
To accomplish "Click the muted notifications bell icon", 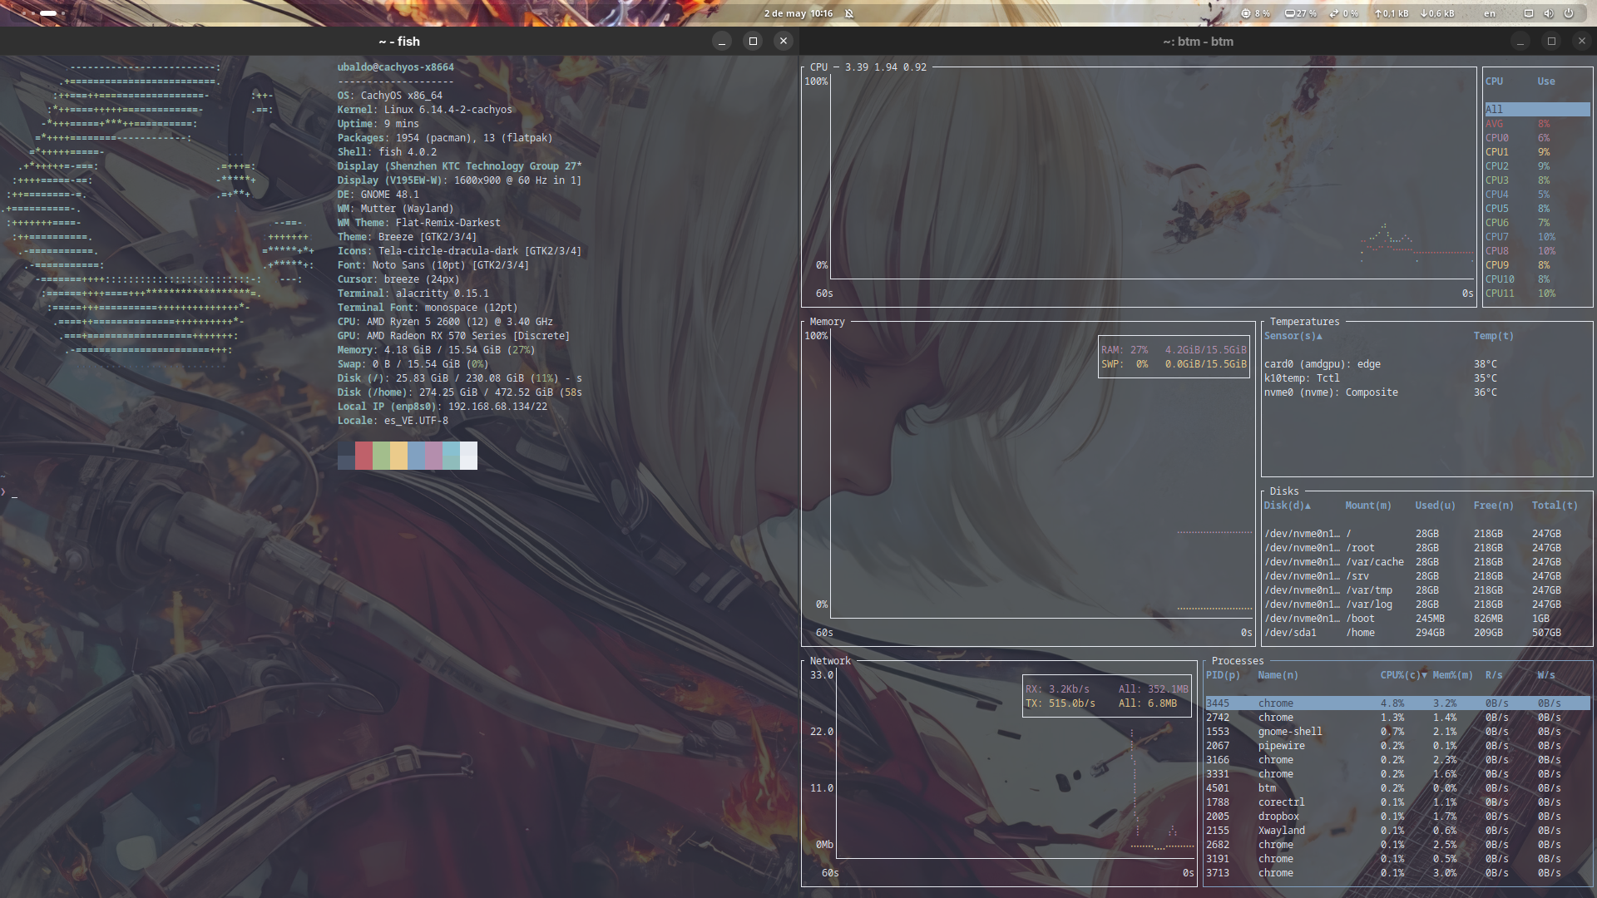I will [849, 13].
